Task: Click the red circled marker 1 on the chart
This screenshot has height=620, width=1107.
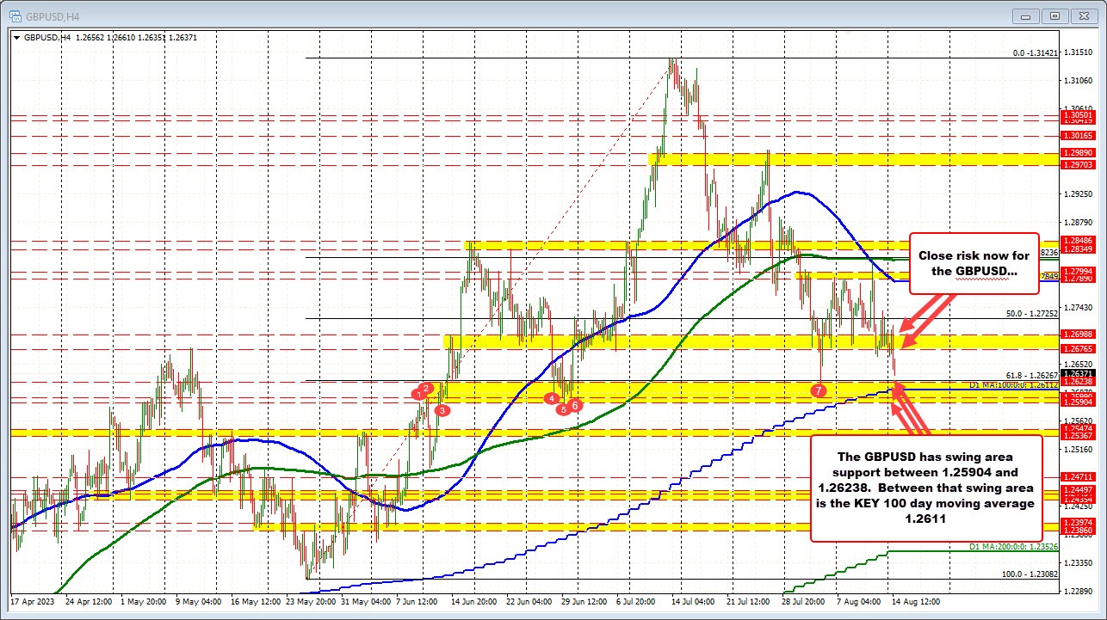Action: (419, 393)
